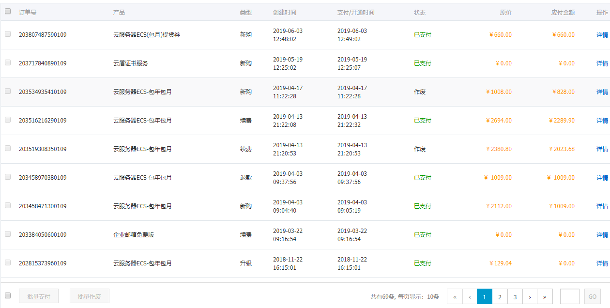The image size is (610, 308).
Task: Jump to last page arrow »
Action: click(545, 297)
